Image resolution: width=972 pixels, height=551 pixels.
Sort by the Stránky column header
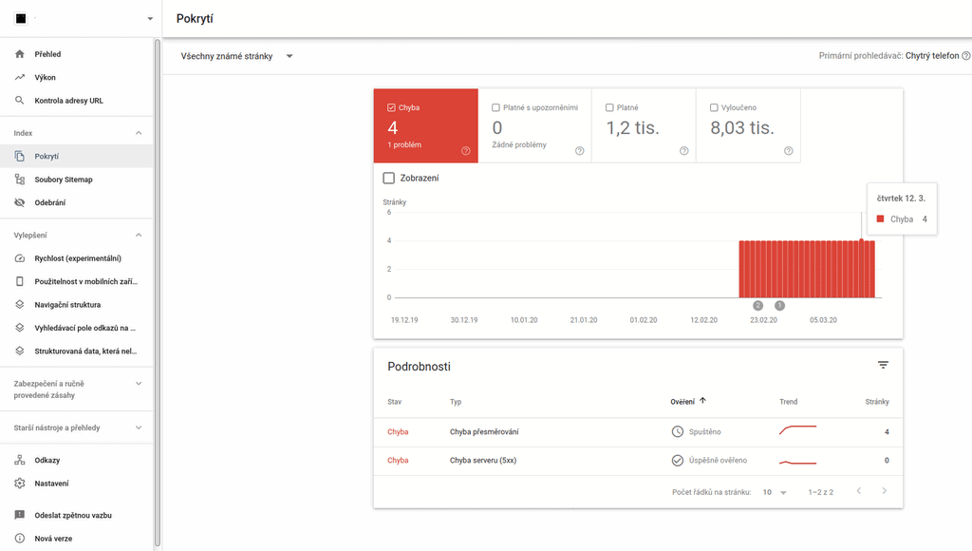pyautogui.click(x=877, y=402)
